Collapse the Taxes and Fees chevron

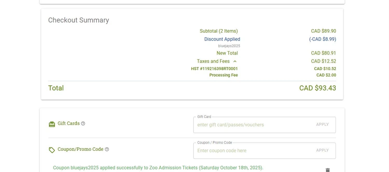235,61
